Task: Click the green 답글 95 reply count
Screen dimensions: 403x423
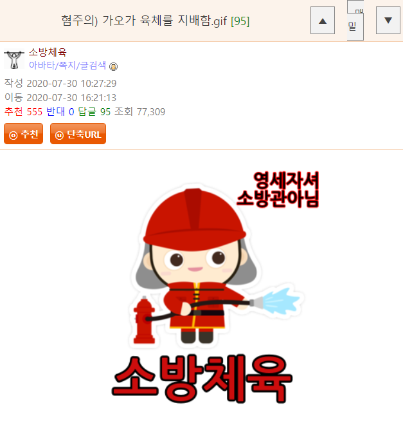Action: tap(94, 111)
